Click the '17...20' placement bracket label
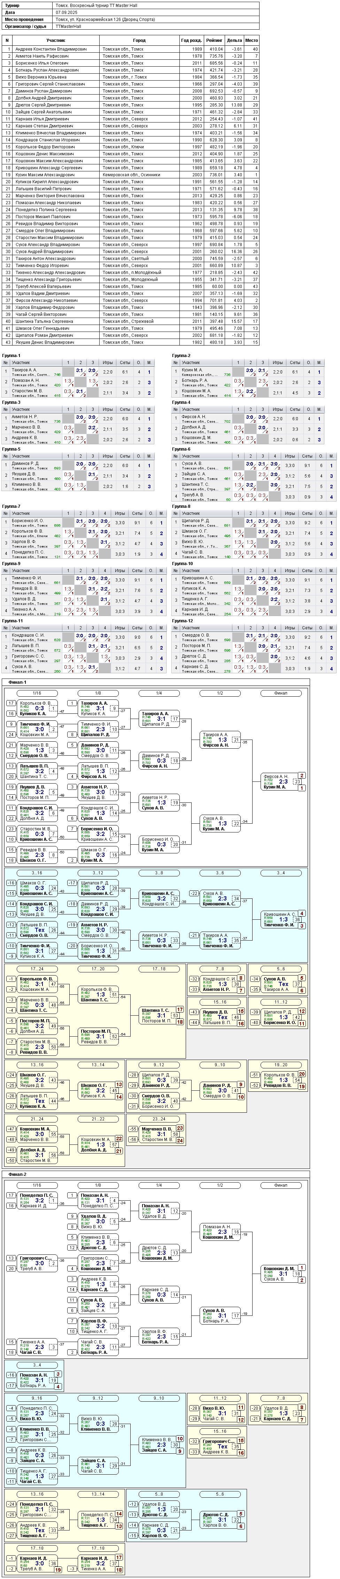340x1579 pixels. tap(98, 969)
